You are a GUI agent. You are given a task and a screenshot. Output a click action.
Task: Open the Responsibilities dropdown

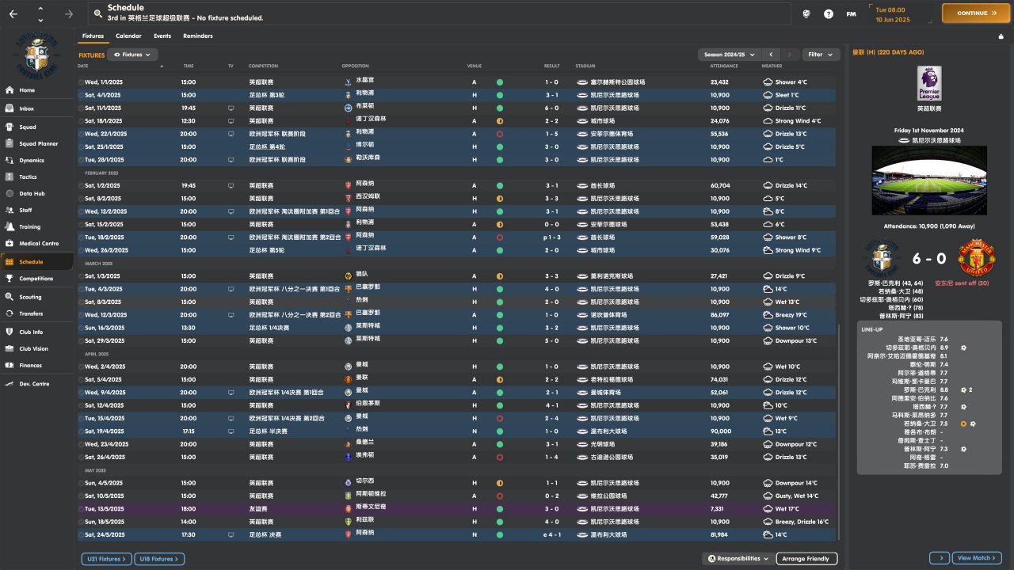tap(738, 558)
